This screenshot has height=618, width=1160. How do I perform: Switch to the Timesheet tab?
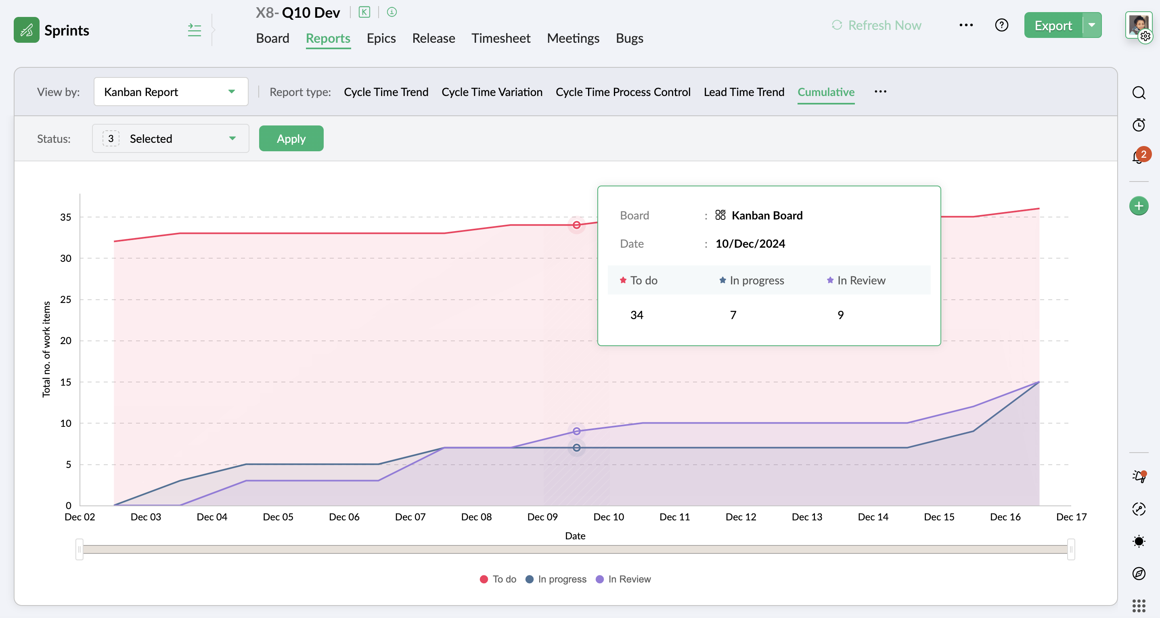point(501,38)
